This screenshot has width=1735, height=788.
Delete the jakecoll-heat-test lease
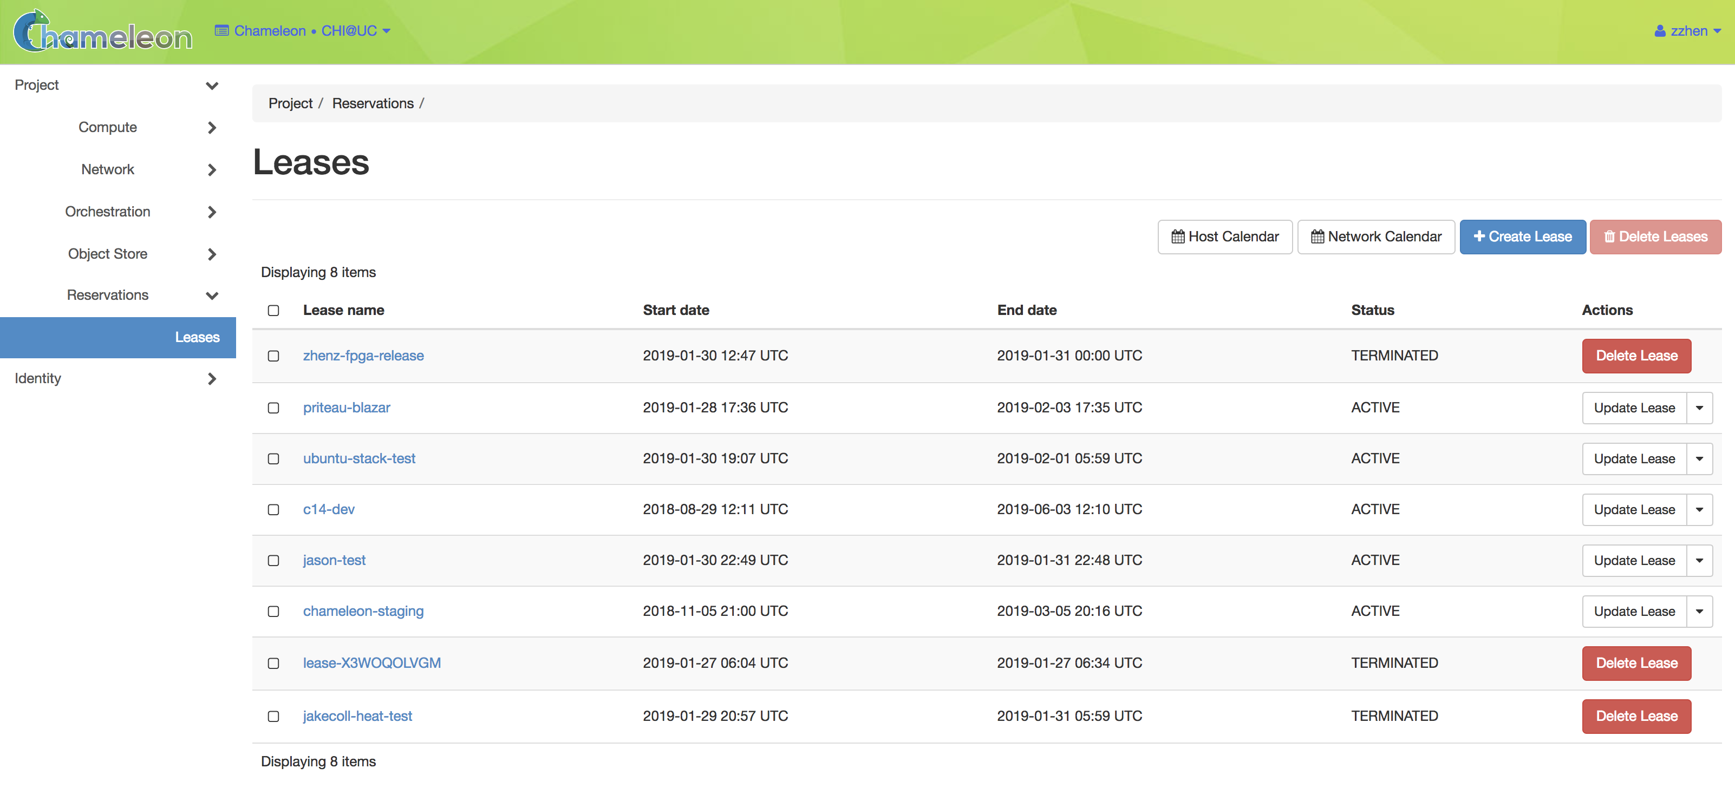1636,717
